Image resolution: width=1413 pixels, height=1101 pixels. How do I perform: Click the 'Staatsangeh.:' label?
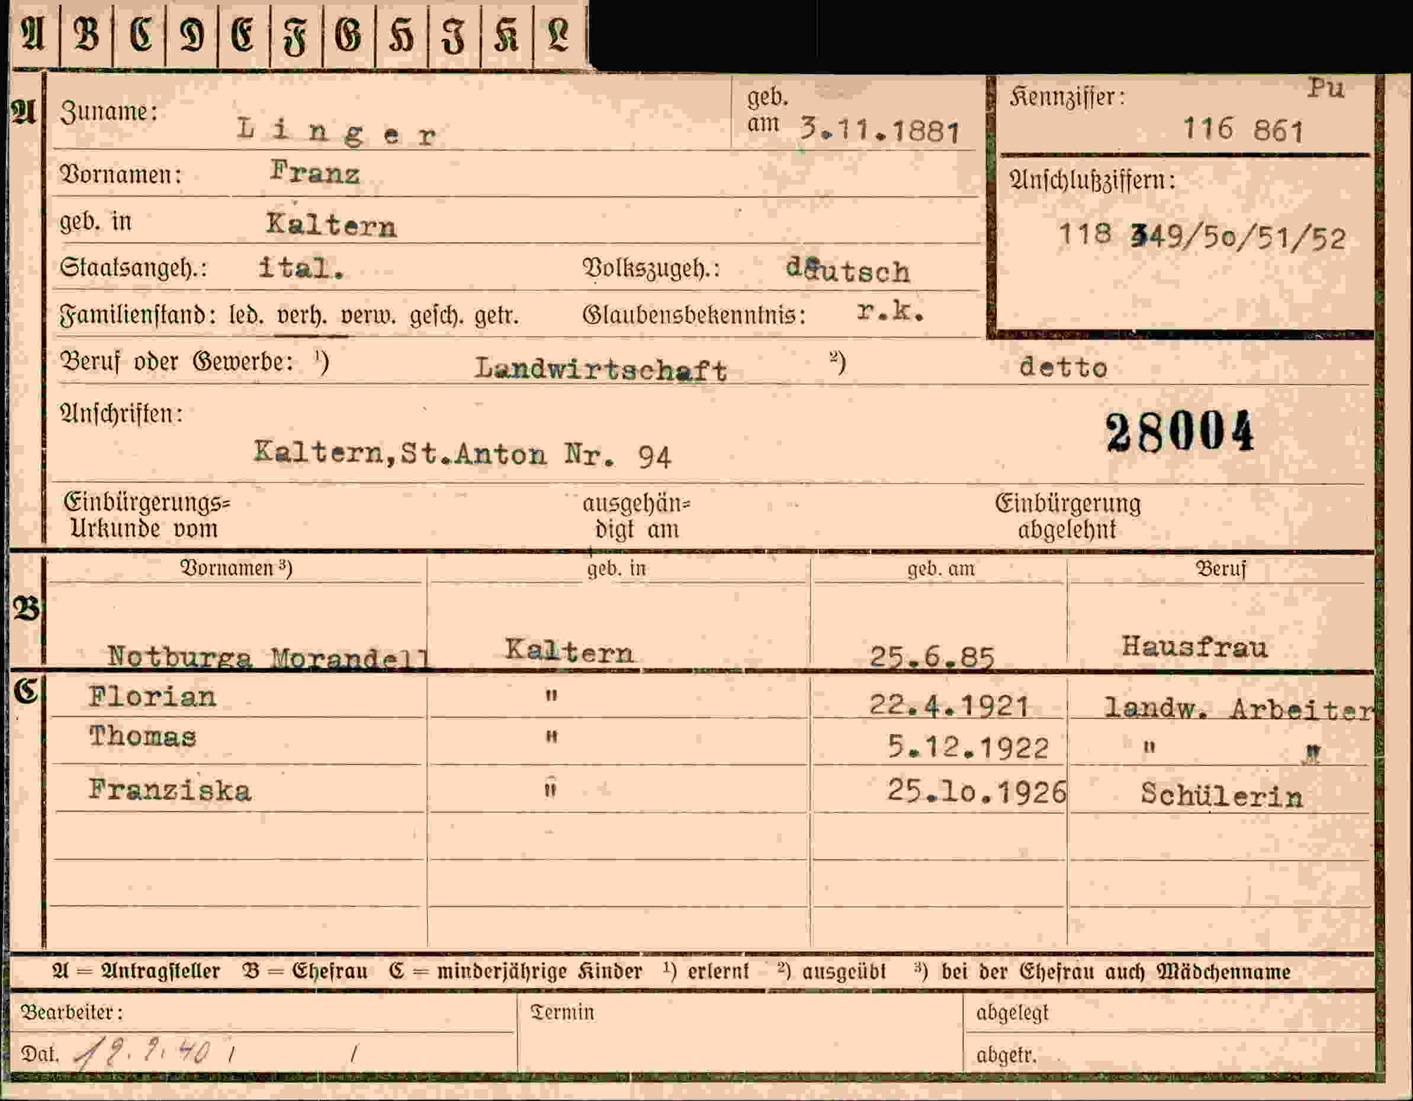[x=133, y=267]
